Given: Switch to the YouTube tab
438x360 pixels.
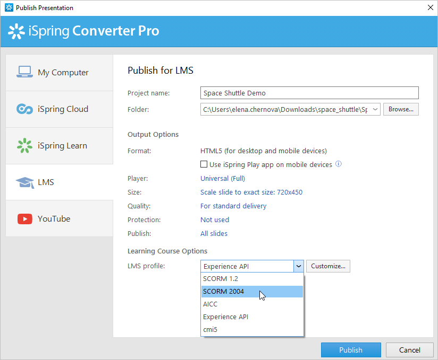Looking at the screenshot, I should point(59,219).
